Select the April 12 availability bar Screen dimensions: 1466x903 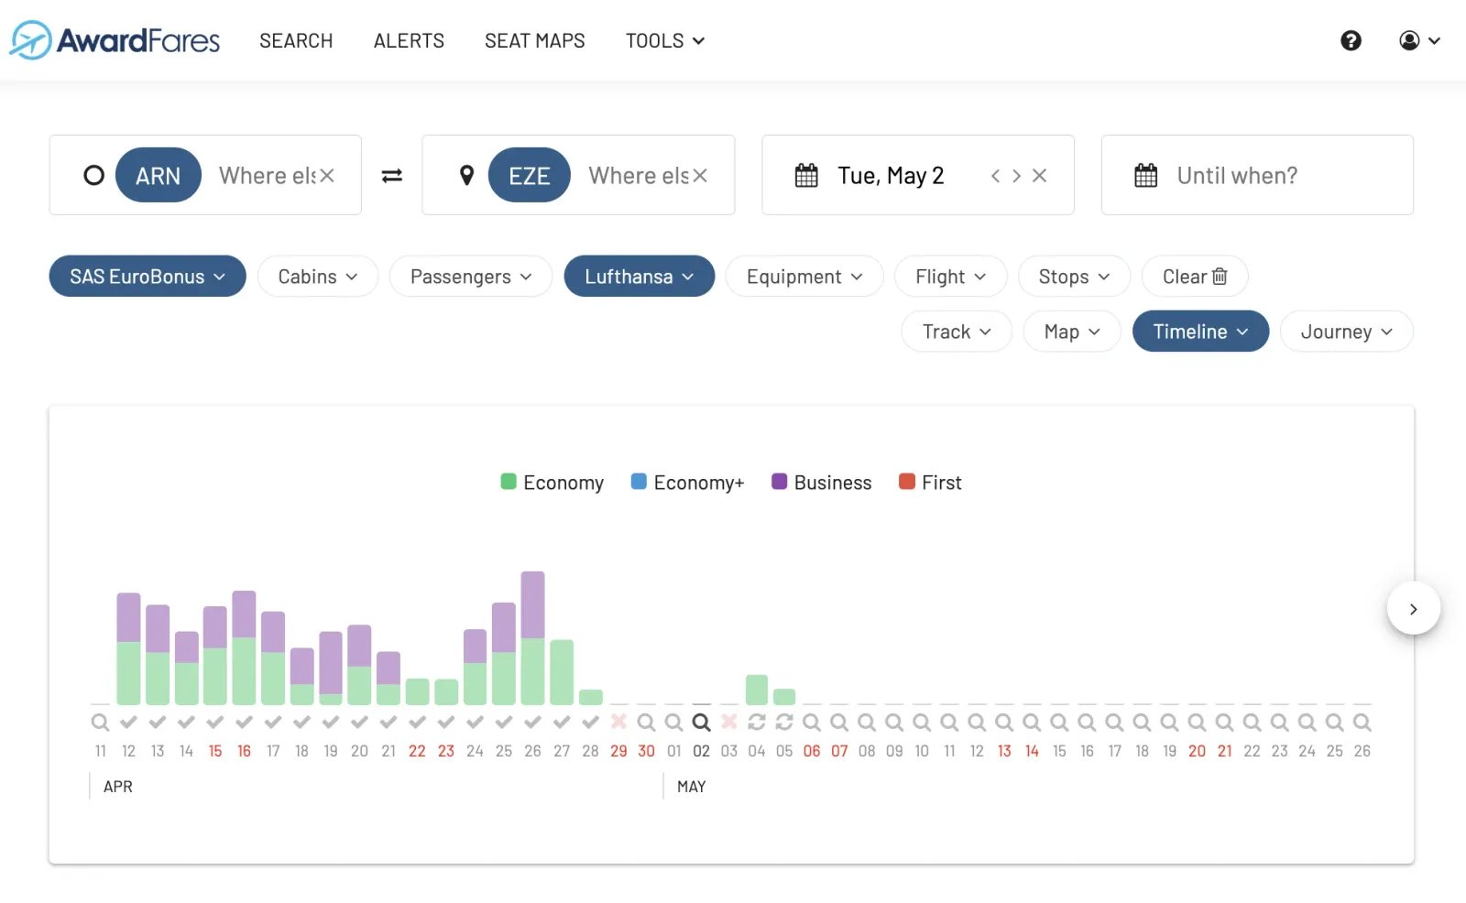point(128,648)
